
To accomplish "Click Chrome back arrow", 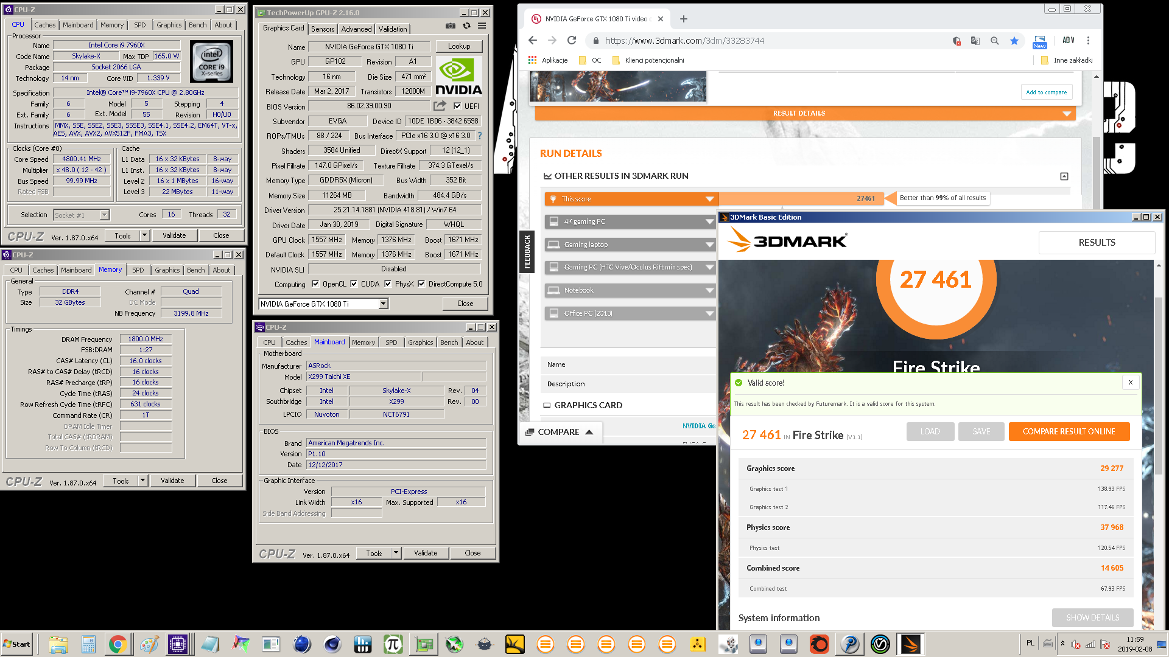I will pyautogui.click(x=533, y=41).
